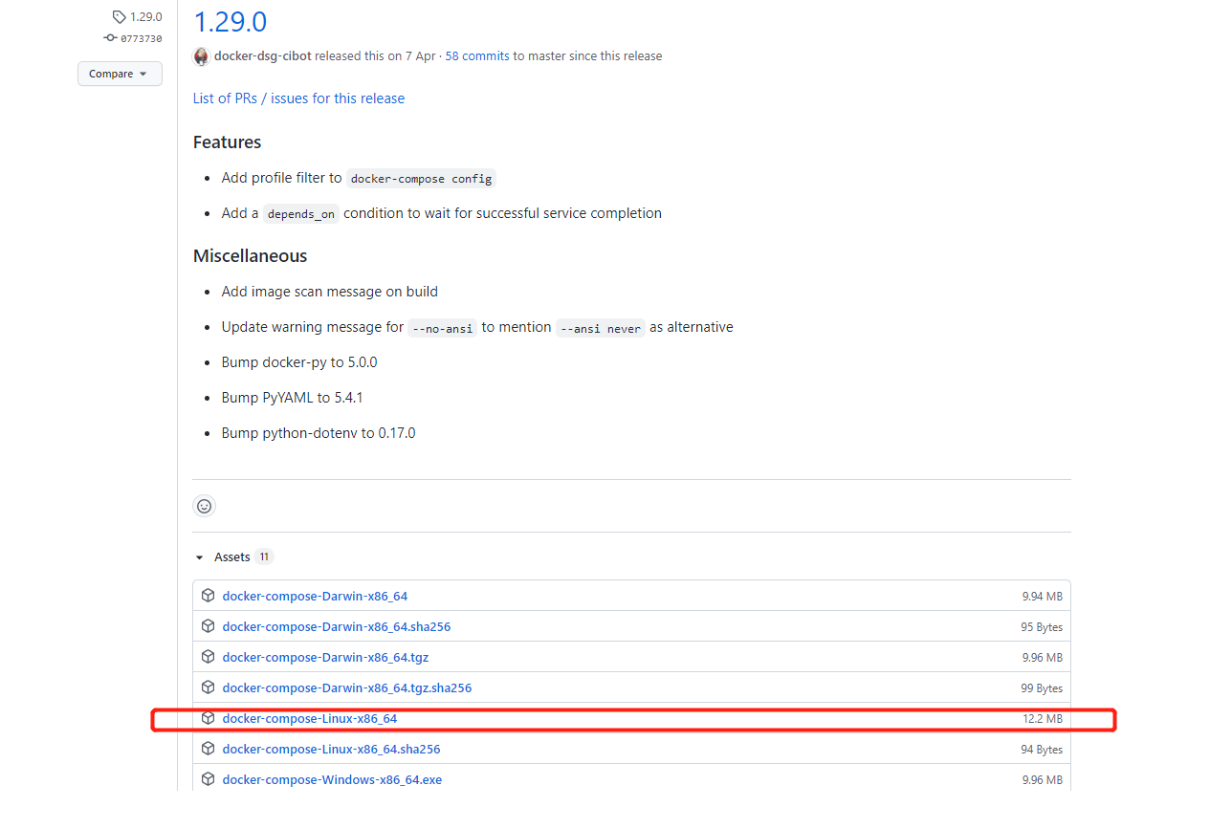Download docker-compose-Darwin-x86_64.tgz.sha256
Image resolution: width=1232 pixels, height=829 pixels.
(347, 687)
